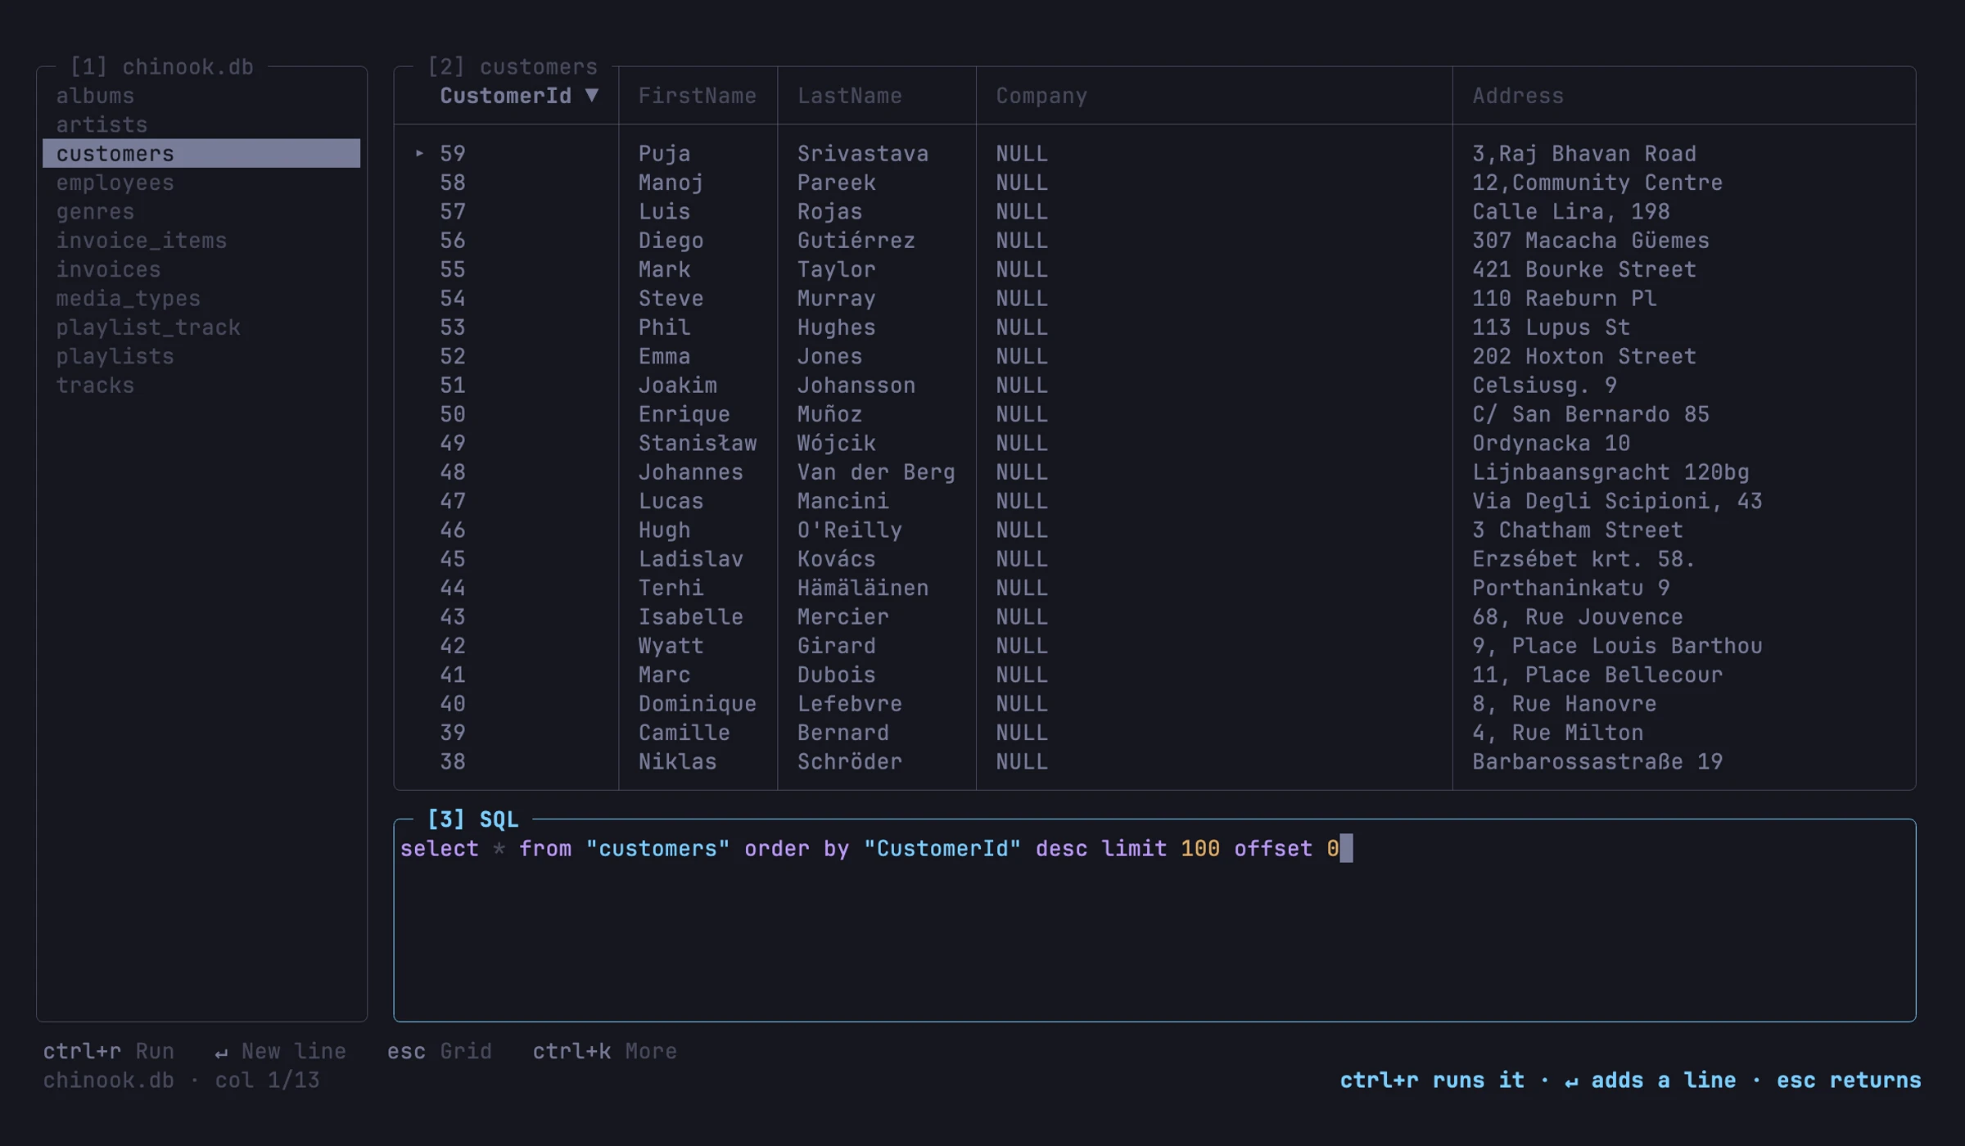Open the invoices table
Image resolution: width=1965 pixels, height=1146 pixels.
(x=108, y=269)
